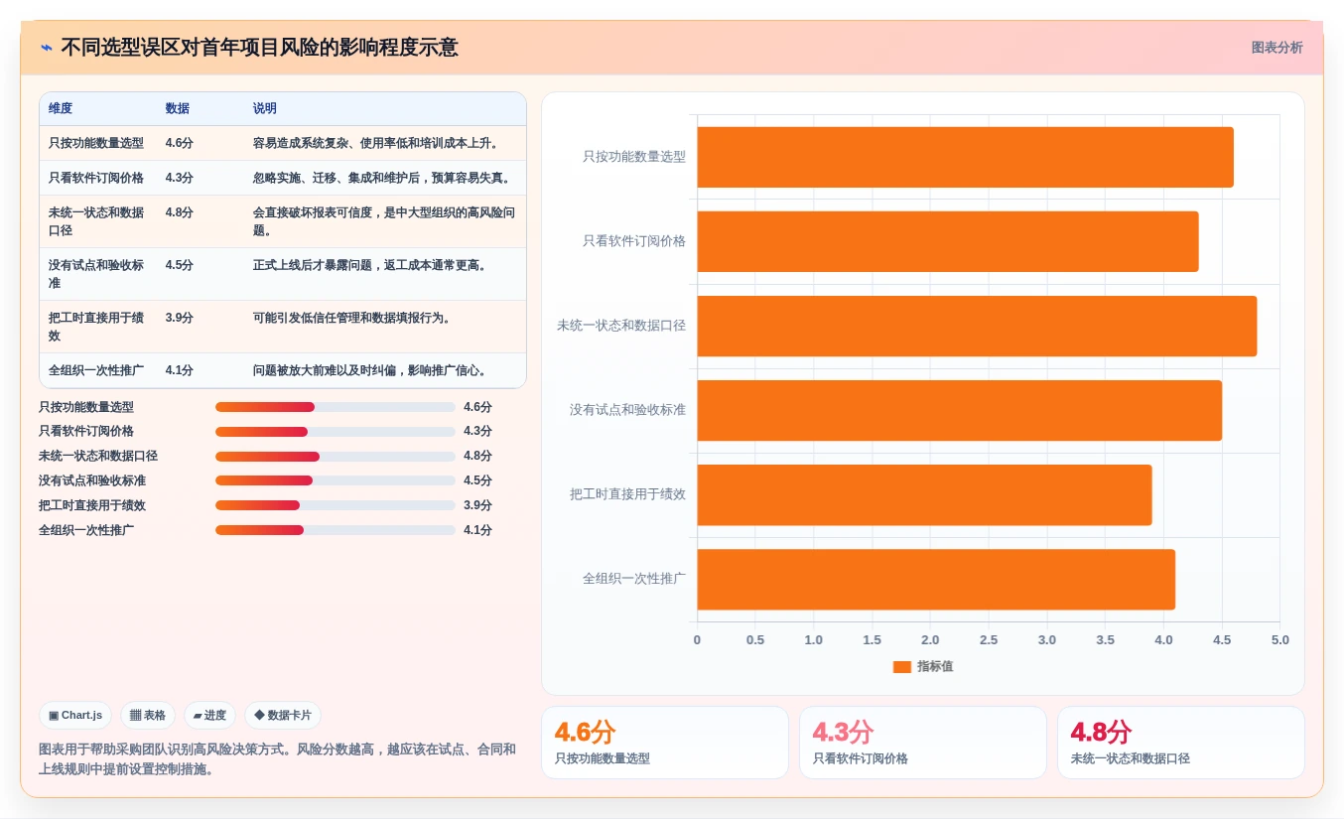Click the 全组织一次性推广 progress bar

[336, 530]
